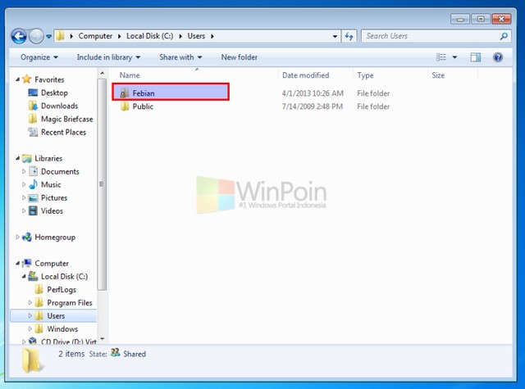Click the nav pane scroll up arrow
This screenshot has width=525, height=389.
coord(102,73)
